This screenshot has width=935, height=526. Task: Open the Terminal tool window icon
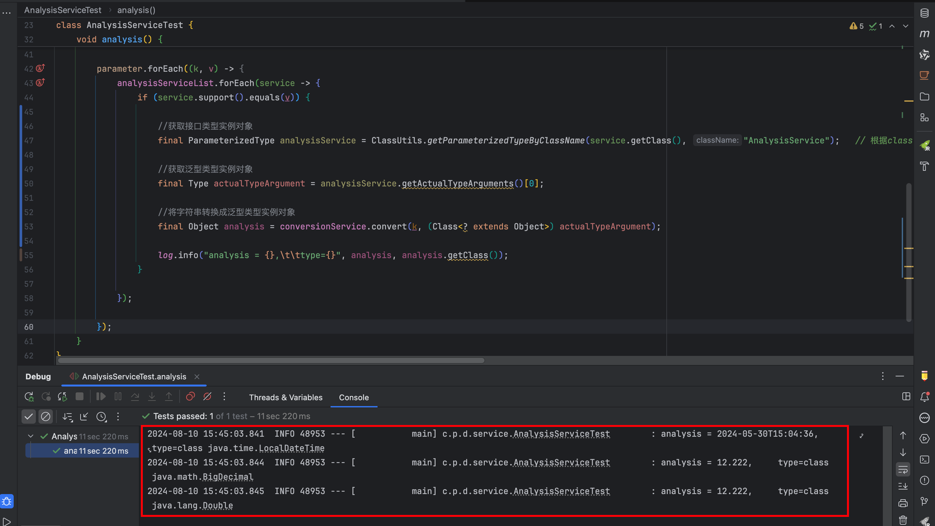point(924,459)
